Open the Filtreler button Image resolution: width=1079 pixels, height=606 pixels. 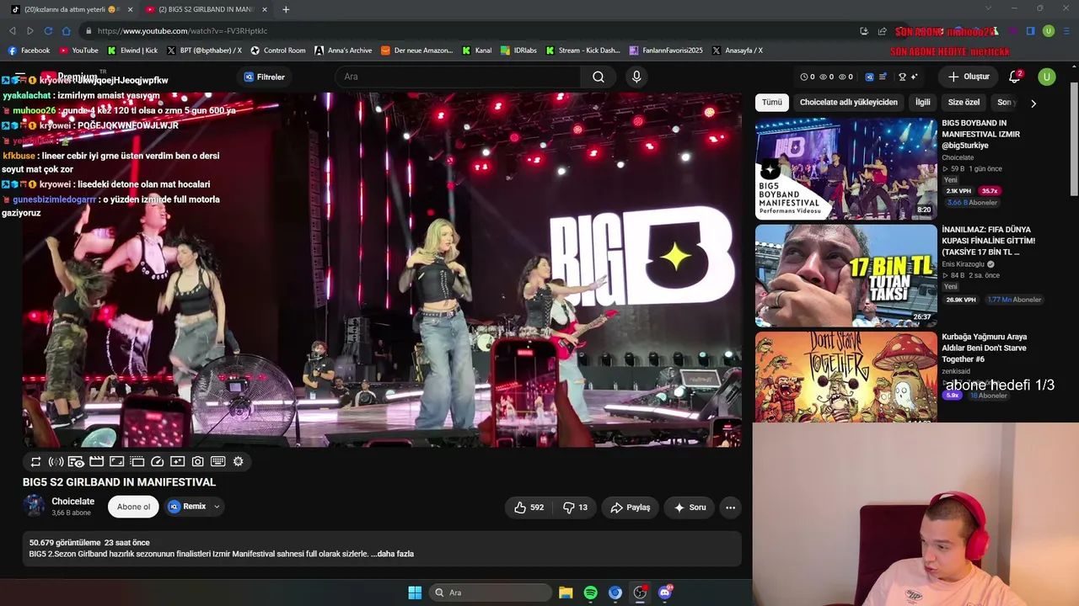coord(264,77)
